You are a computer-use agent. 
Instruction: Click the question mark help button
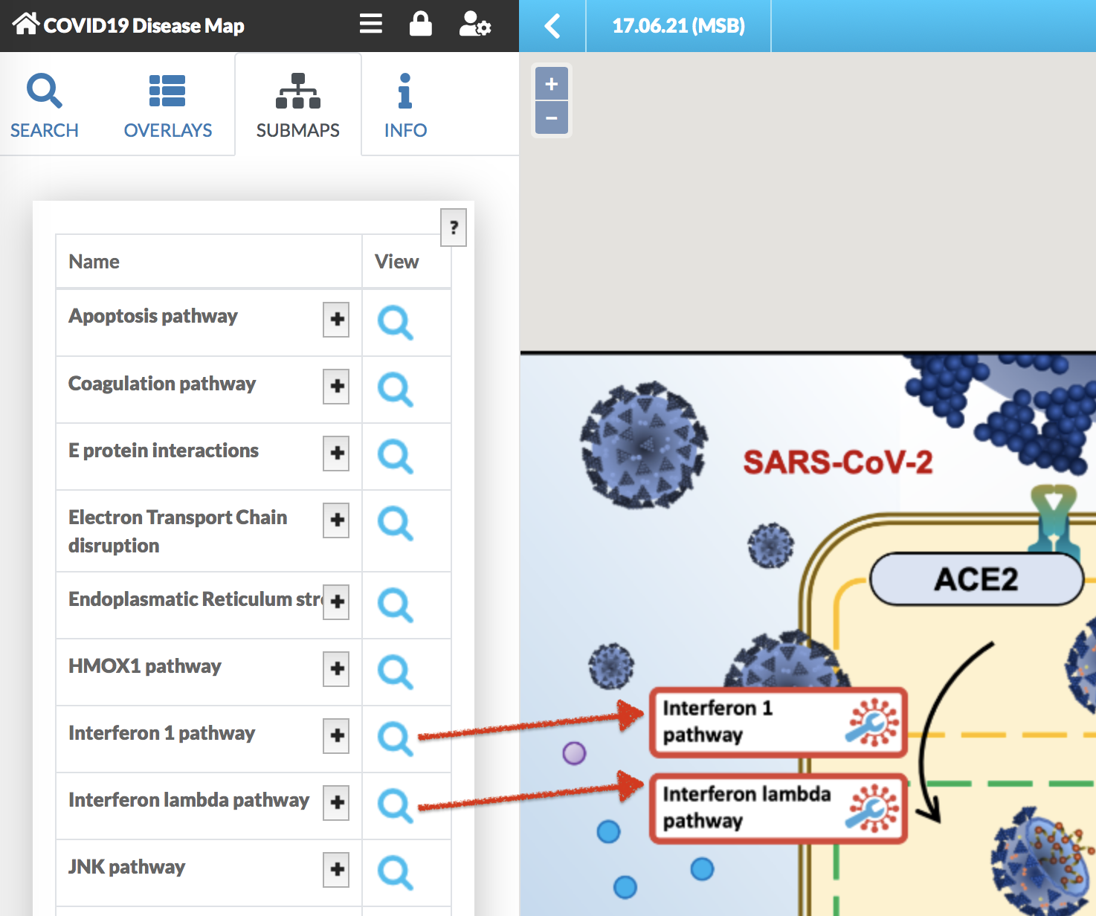[x=454, y=228]
